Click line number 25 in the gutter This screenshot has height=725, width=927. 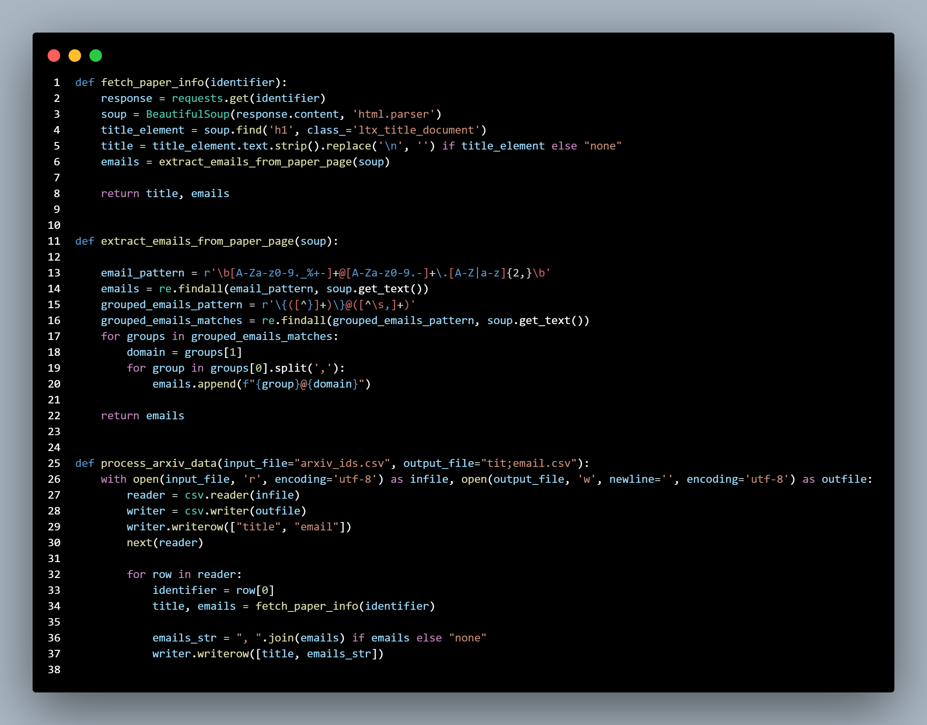click(54, 464)
